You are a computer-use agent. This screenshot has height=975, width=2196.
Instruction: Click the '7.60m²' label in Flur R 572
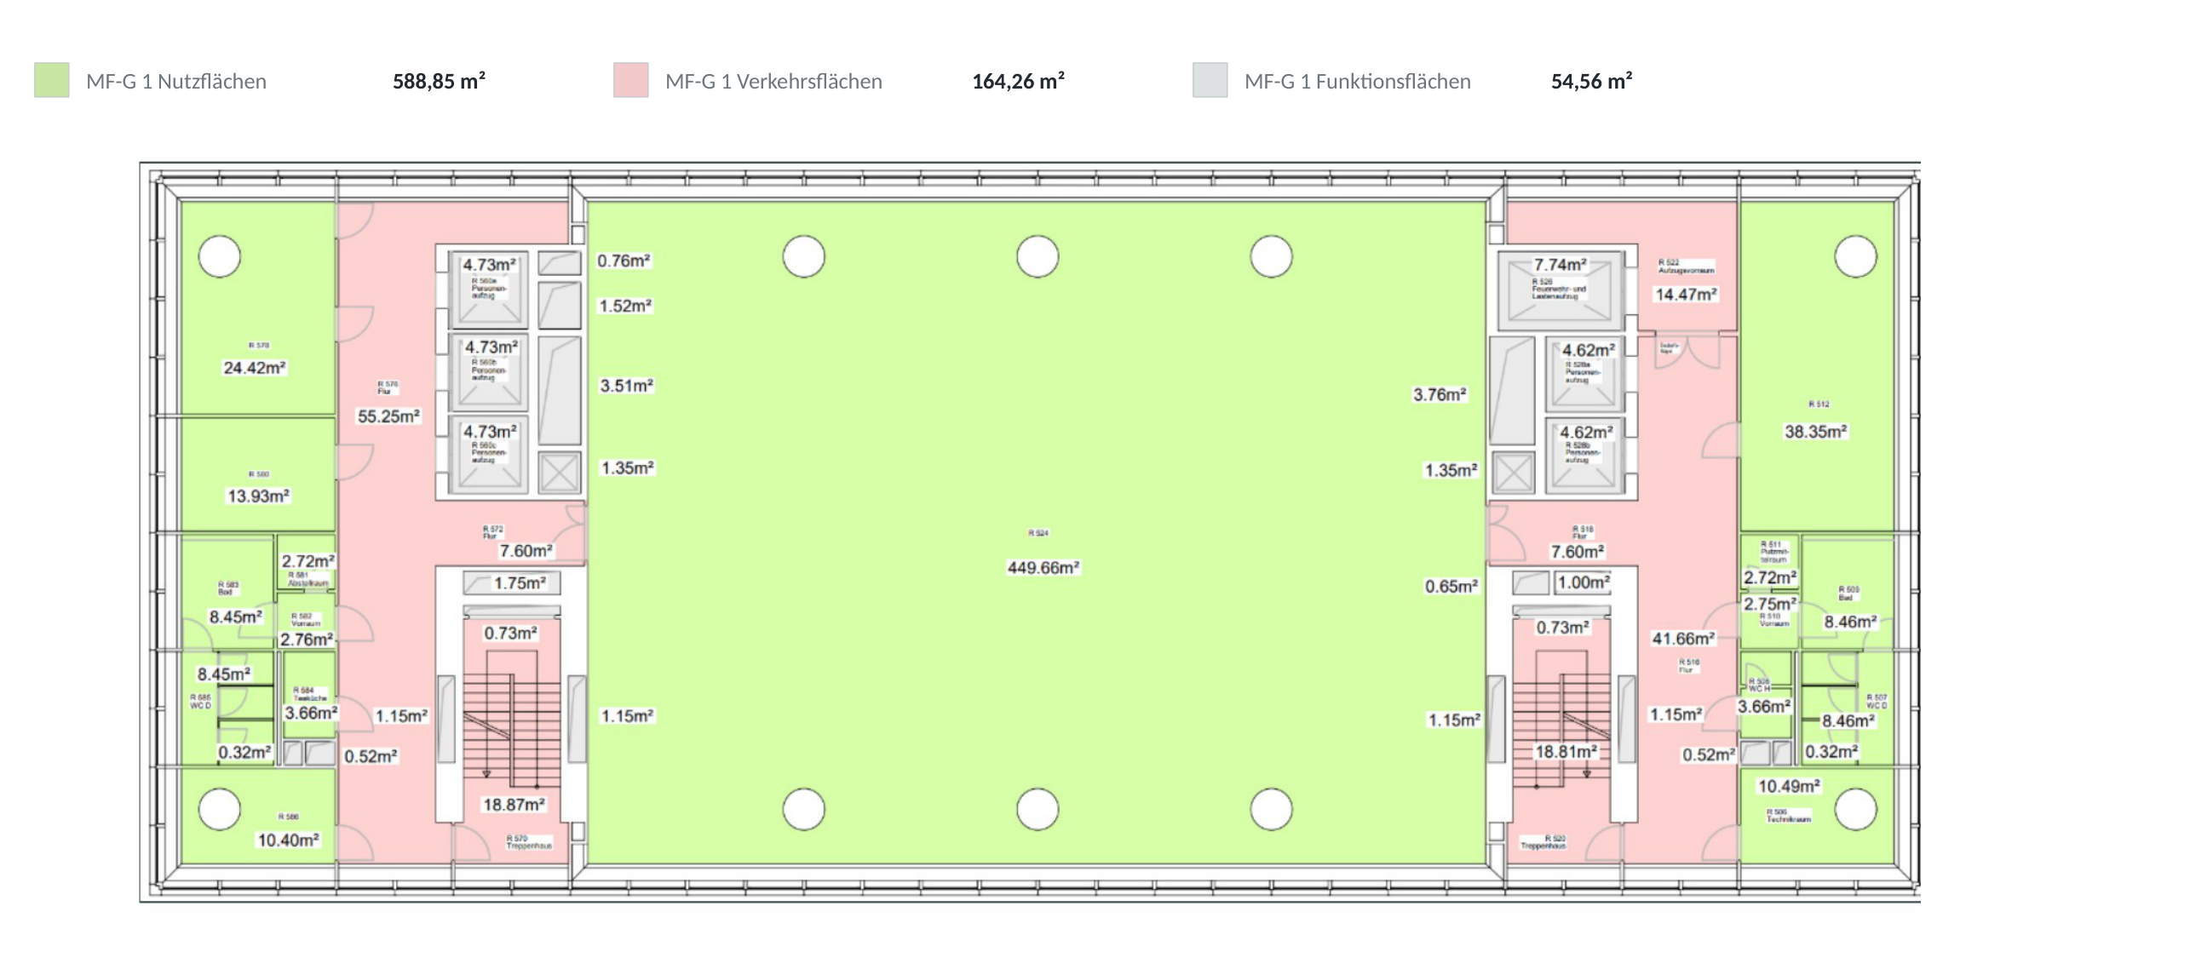526,551
